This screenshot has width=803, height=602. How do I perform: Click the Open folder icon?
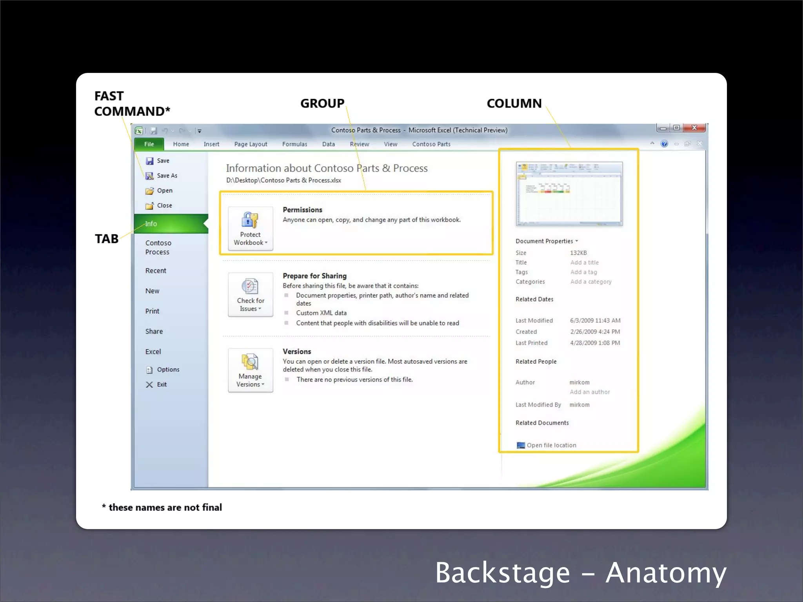[149, 191]
